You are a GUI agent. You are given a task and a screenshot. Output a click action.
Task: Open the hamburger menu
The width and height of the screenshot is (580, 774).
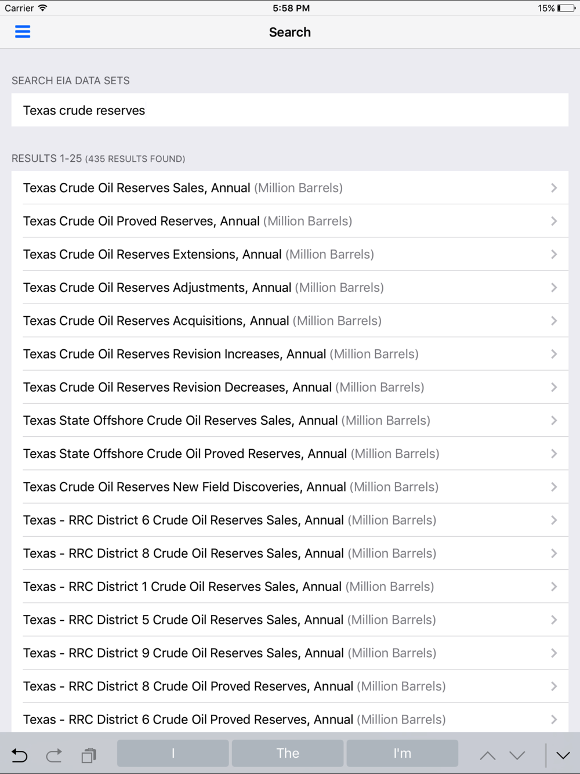pos(23,32)
